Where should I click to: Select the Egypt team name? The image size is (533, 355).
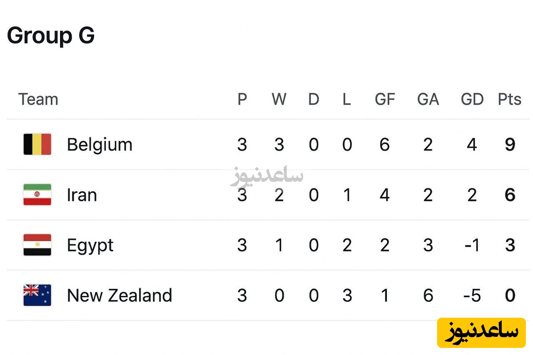click(90, 245)
